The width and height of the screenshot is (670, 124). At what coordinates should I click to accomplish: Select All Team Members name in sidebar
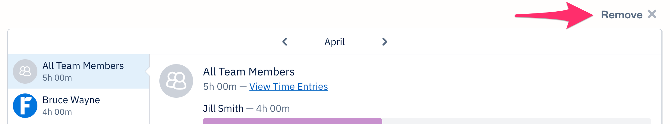[x=83, y=66]
